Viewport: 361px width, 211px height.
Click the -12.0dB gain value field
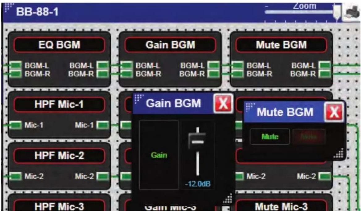pyautogui.click(x=198, y=184)
